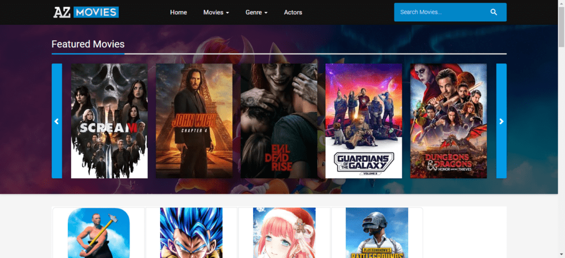
Task: Advance the featured movies carousel right
Action: [501, 121]
